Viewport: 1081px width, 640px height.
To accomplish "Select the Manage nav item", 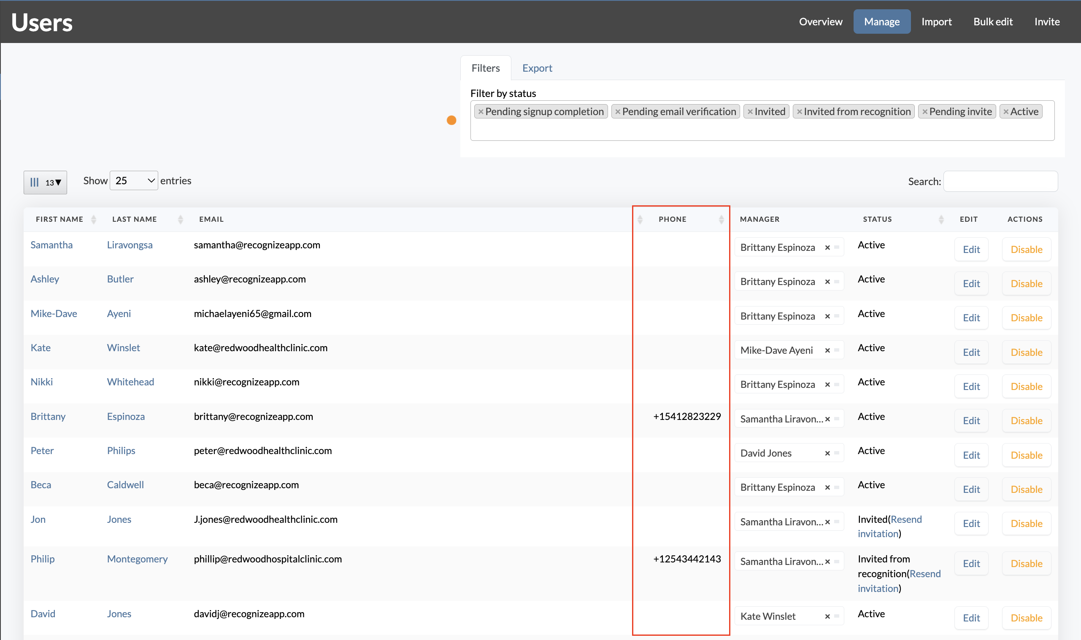I will pos(881,22).
